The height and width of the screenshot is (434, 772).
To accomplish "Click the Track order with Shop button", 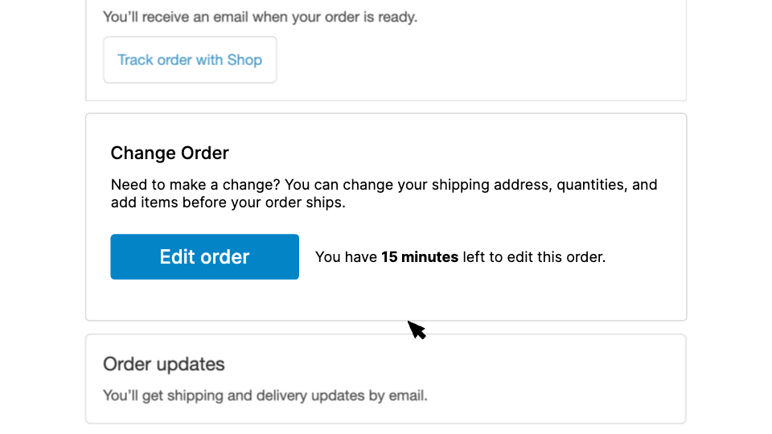I will click(190, 60).
